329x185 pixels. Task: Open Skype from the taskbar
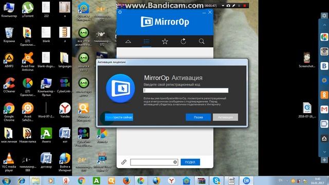[216, 180]
